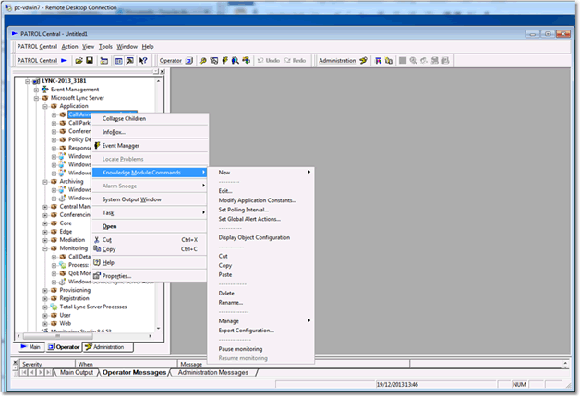Click the scissors icon beside Cut Ctrl+X
Screen dimensions: 580x397
point(96,239)
